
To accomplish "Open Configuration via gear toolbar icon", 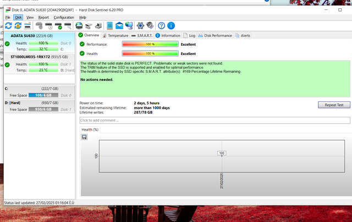I will click(140, 25).
